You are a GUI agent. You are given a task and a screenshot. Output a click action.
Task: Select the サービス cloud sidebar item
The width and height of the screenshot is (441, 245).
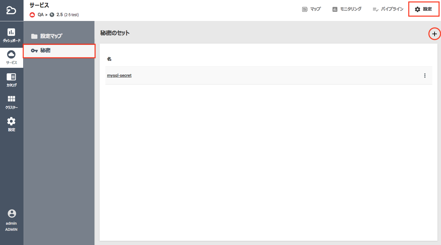click(12, 57)
